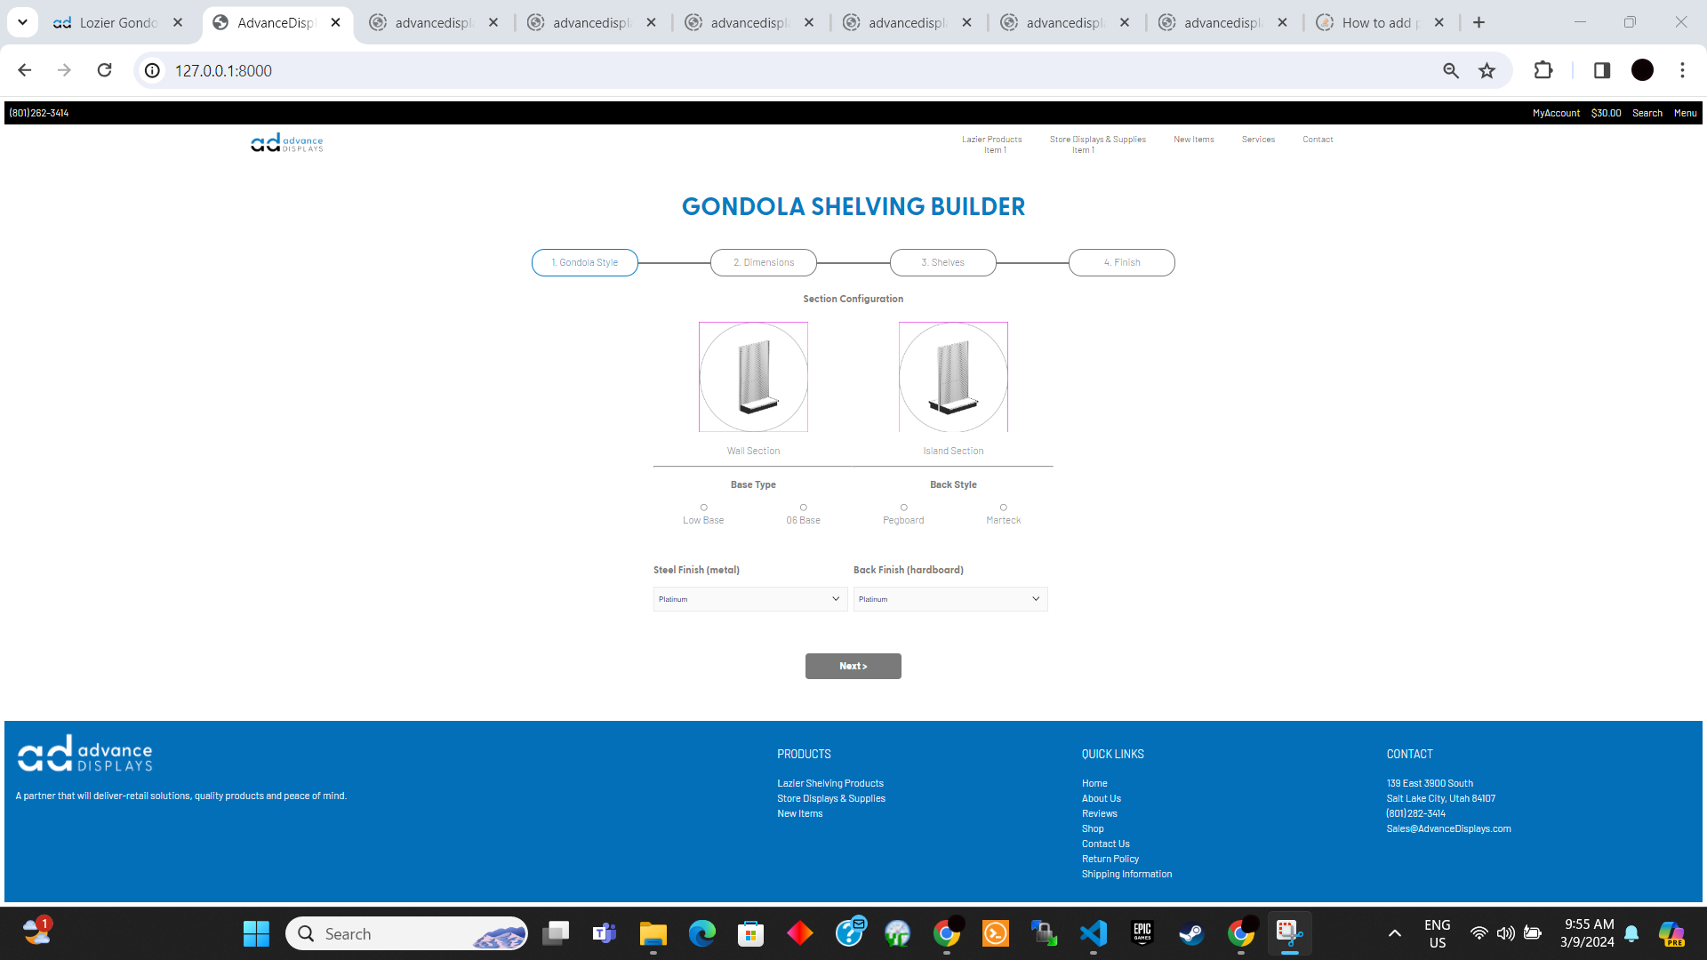Select the Marteck back style

[x=1003, y=508]
